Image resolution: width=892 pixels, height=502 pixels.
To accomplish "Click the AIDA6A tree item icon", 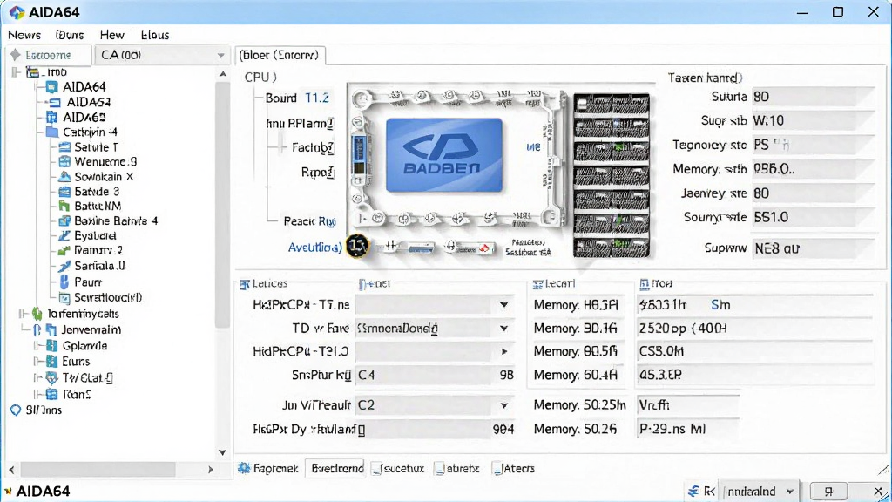I will [x=55, y=103].
